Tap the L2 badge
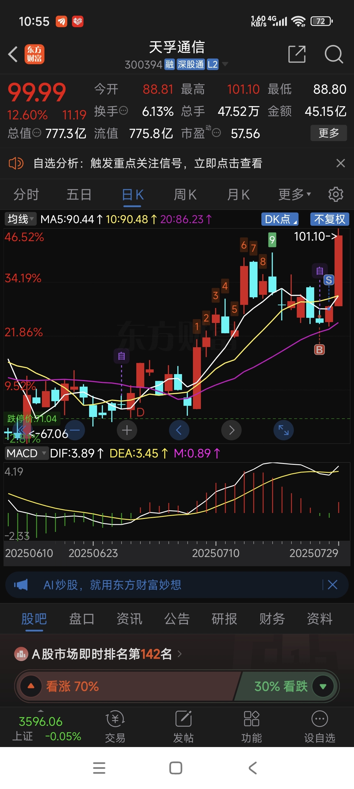354x789 pixels. (x=213, y=64)
